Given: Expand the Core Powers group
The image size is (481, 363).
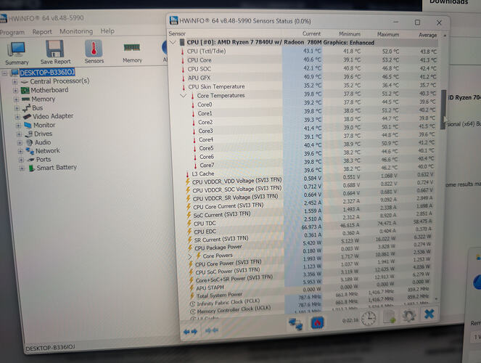Looking at the screenshot, I should (x=189, y=256).
